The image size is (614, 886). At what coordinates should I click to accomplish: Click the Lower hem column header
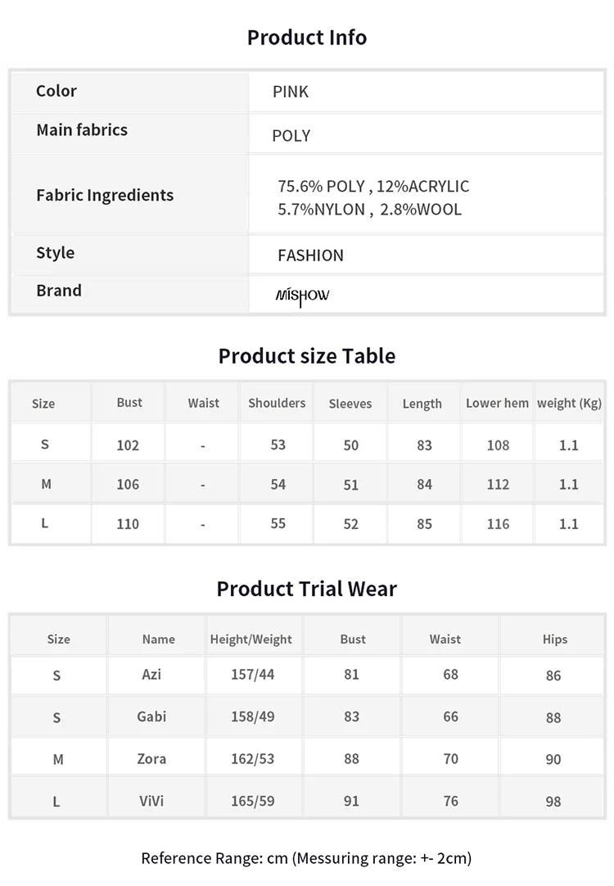[497, 403]
